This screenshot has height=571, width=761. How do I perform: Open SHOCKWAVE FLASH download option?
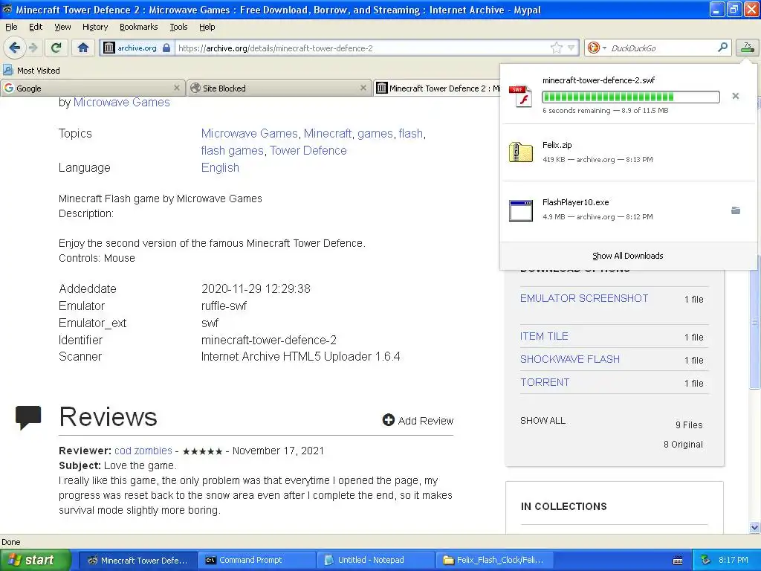570,359
